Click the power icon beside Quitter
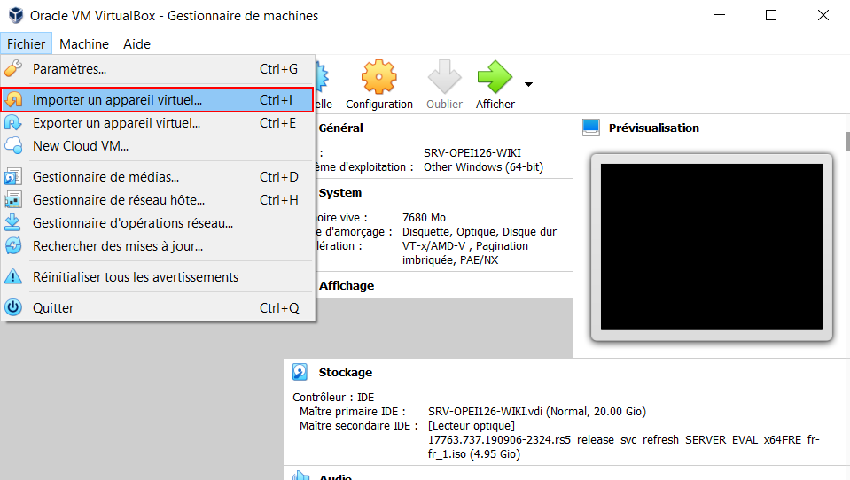 pos(13,307)
